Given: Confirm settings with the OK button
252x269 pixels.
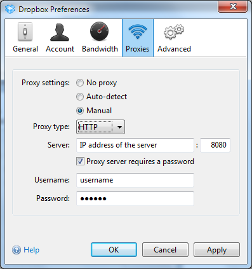Looking at the screenshot, I should pyautogui.click(x=114, y=250).
